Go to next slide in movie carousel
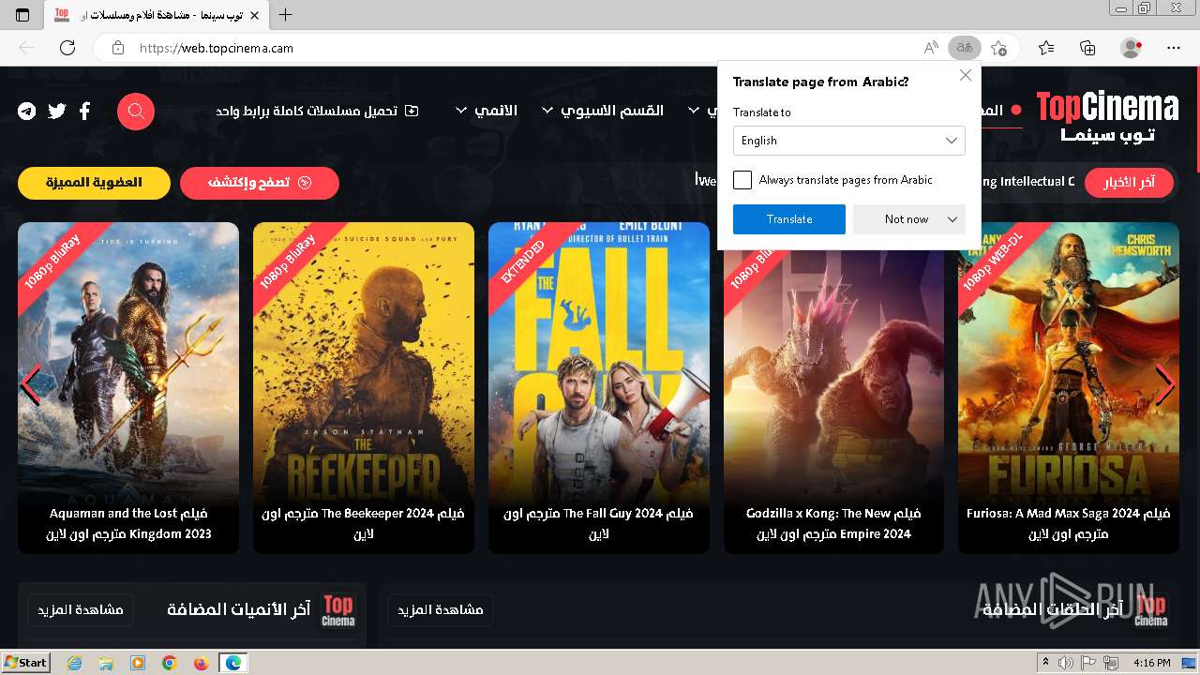 (x=1165, y=385)
